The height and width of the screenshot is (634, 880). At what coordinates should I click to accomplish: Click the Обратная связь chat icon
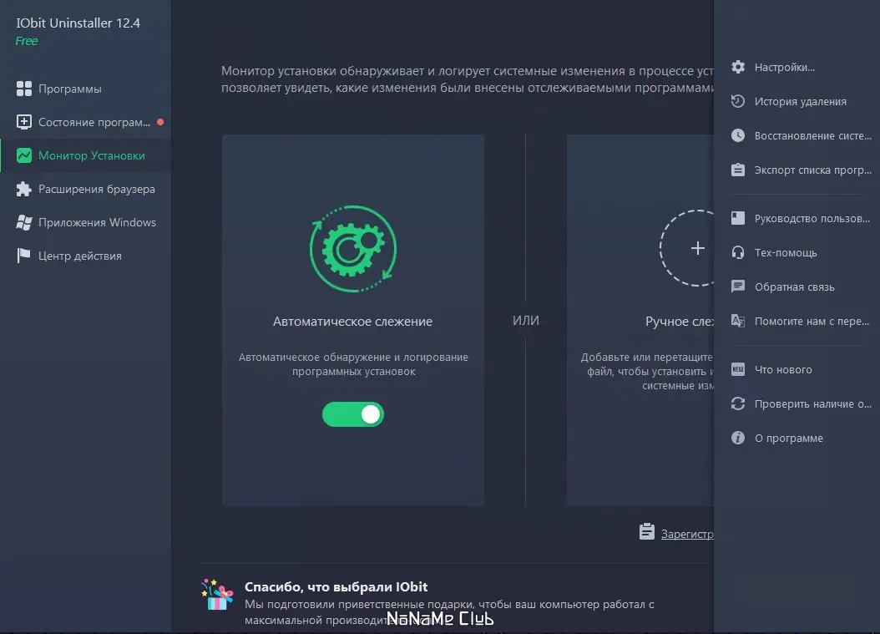point(738,287)
